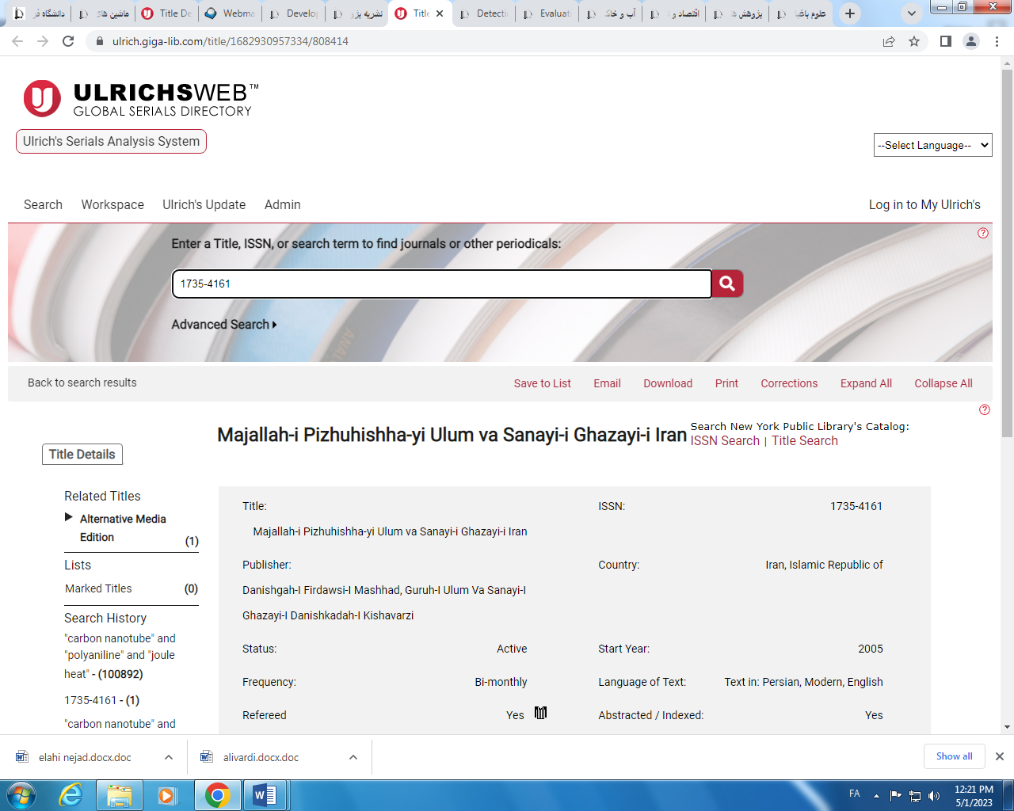Open Google Chrome from the taskbar
The height and width of the screenshot is (811, 1014).
[x=217, y=794]
